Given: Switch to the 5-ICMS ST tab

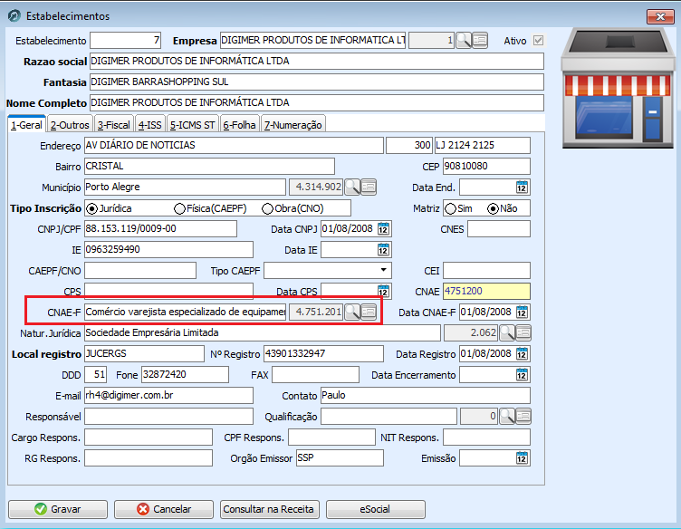Looking at the screenshot, I should coord(192,125).
